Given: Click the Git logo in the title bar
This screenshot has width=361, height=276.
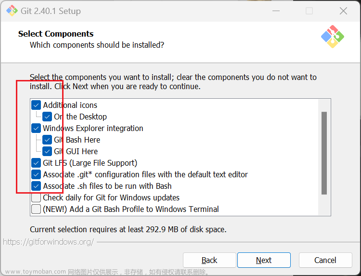Looking at the screenshot, I should pos(12,11).
